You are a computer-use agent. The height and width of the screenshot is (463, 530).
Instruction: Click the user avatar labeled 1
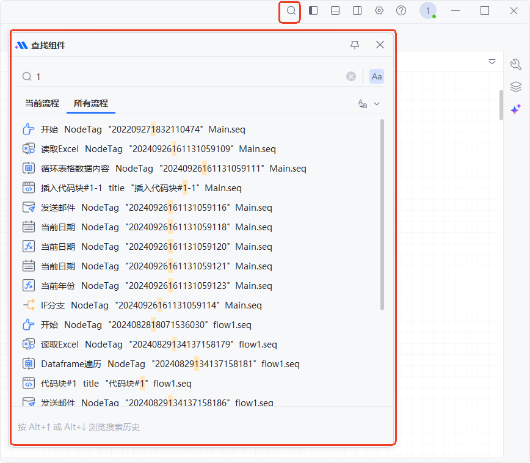point(427,10)
